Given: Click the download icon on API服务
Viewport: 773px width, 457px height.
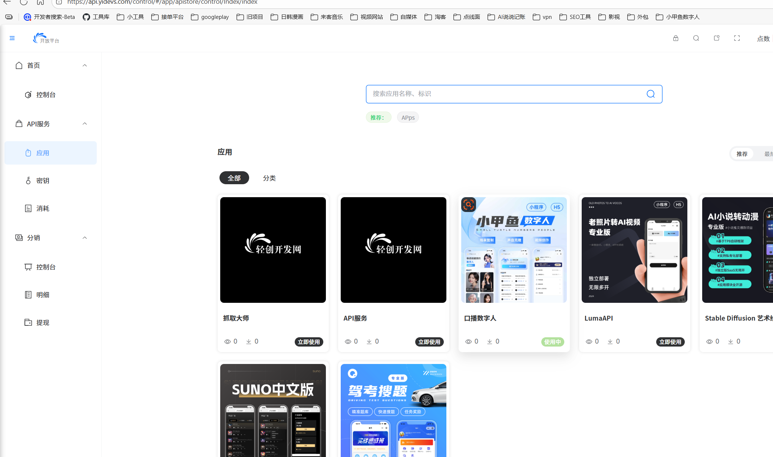Looking at the screenshot, I should click(x=369, y=342).
